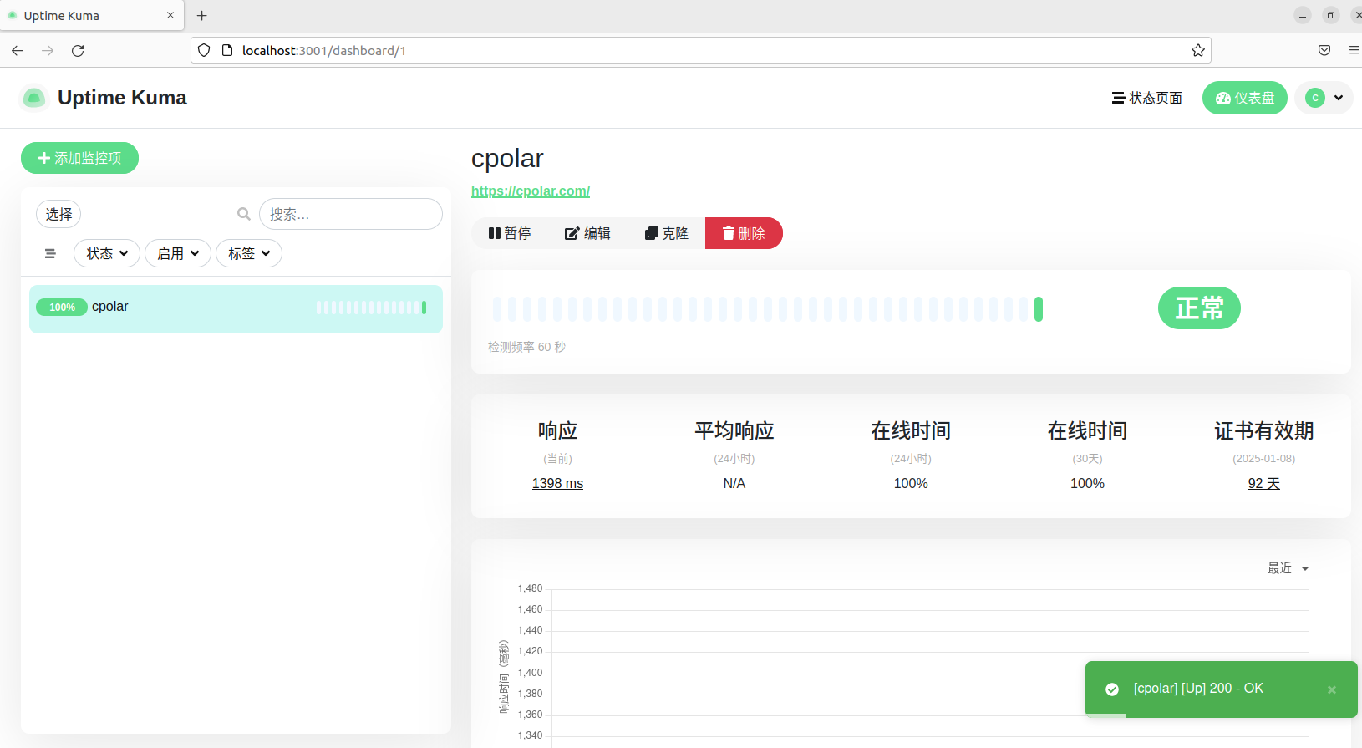Click the green checkmark icon in the toast
Viewport: 1362px width, 748px height.
[1112, 689]
